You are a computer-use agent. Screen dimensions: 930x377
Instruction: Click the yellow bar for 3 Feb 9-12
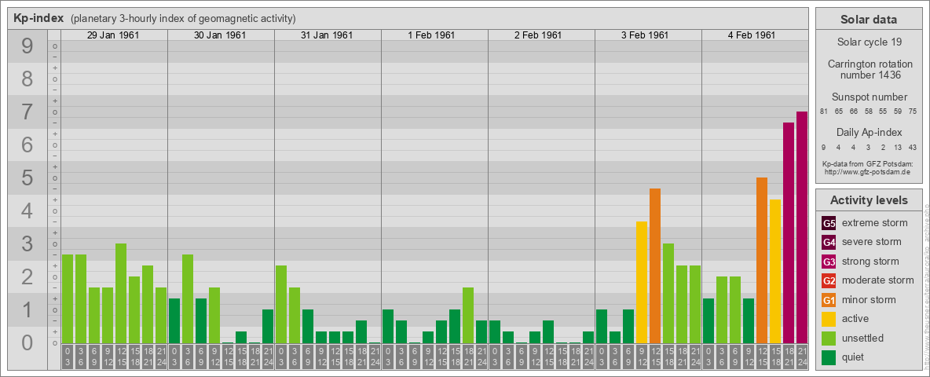642,282
